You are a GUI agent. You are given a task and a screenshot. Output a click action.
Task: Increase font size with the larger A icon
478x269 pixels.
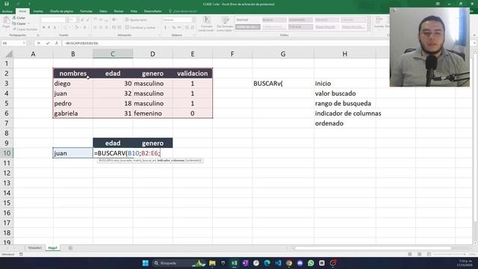coord(83,20)
